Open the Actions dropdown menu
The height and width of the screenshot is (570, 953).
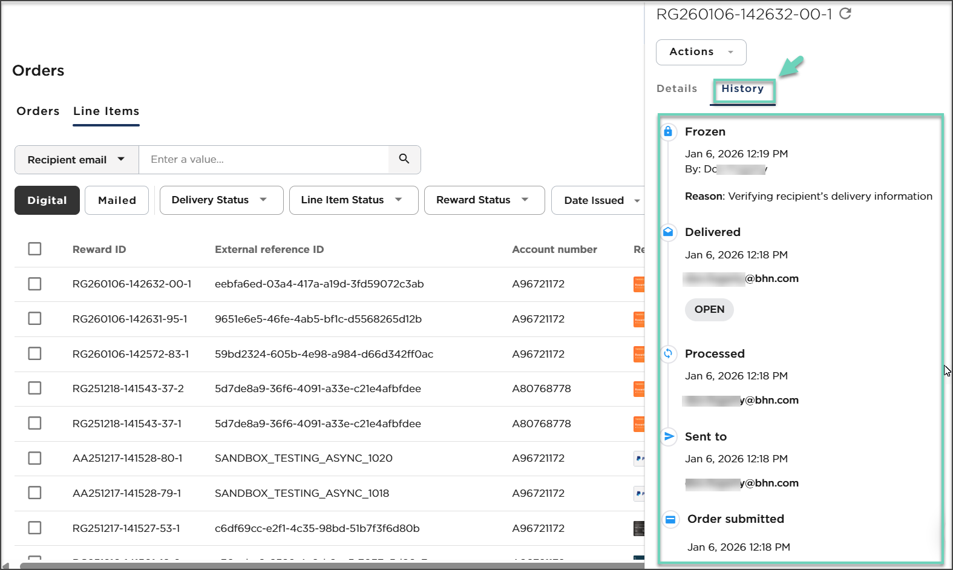coord(701,52)
